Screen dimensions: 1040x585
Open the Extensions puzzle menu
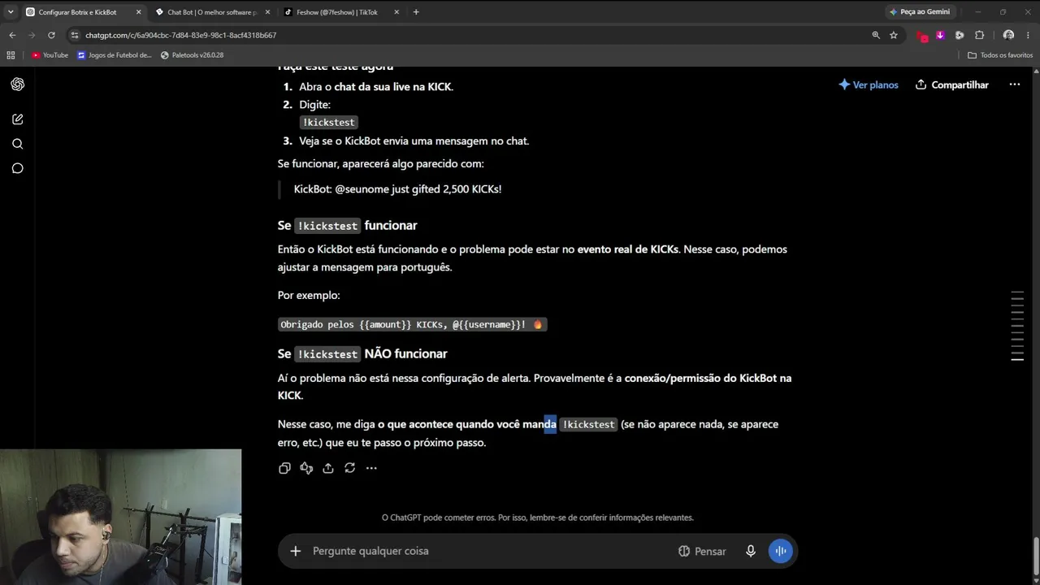pyautogui.click(x=979, y=35)
